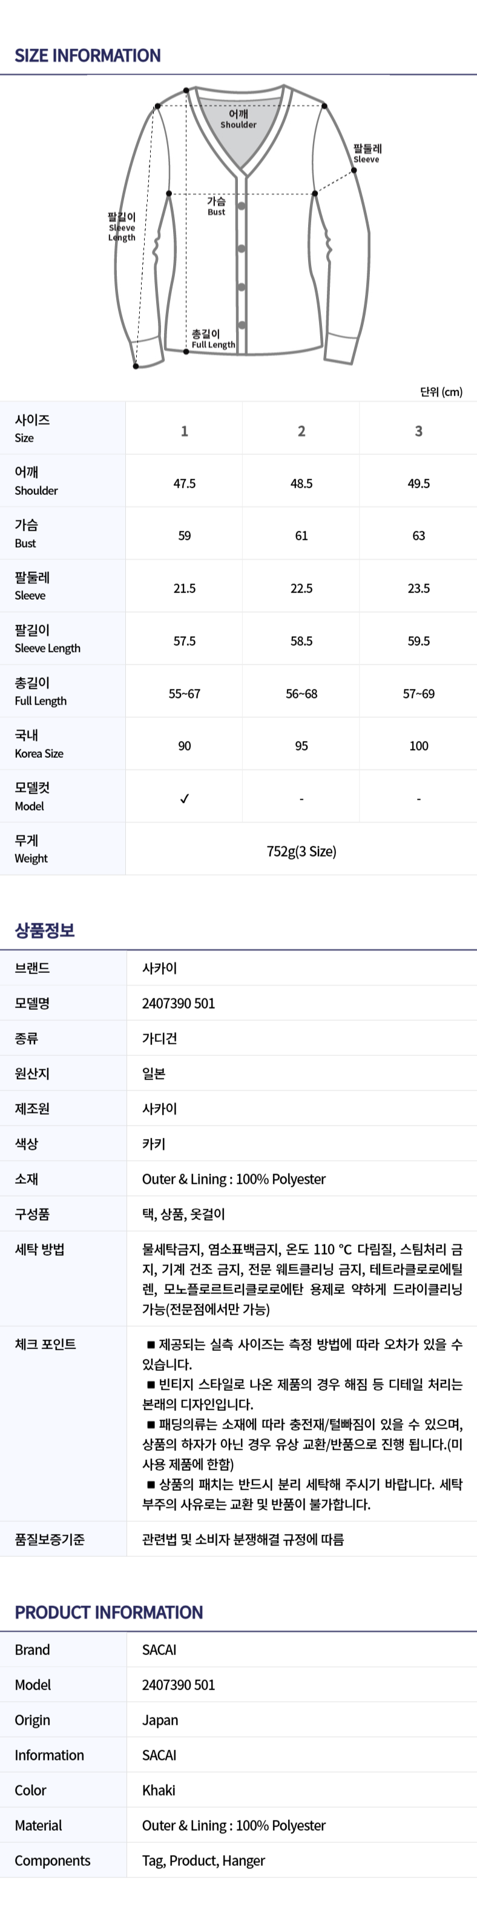Click the shoulder value 48.5 for size 2
The image size is (477, 1918).
(301, 483)
